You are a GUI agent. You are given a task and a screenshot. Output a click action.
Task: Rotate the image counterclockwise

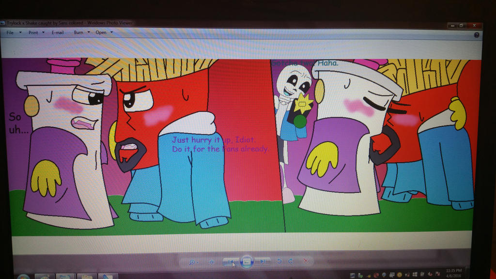coord(279,261)
